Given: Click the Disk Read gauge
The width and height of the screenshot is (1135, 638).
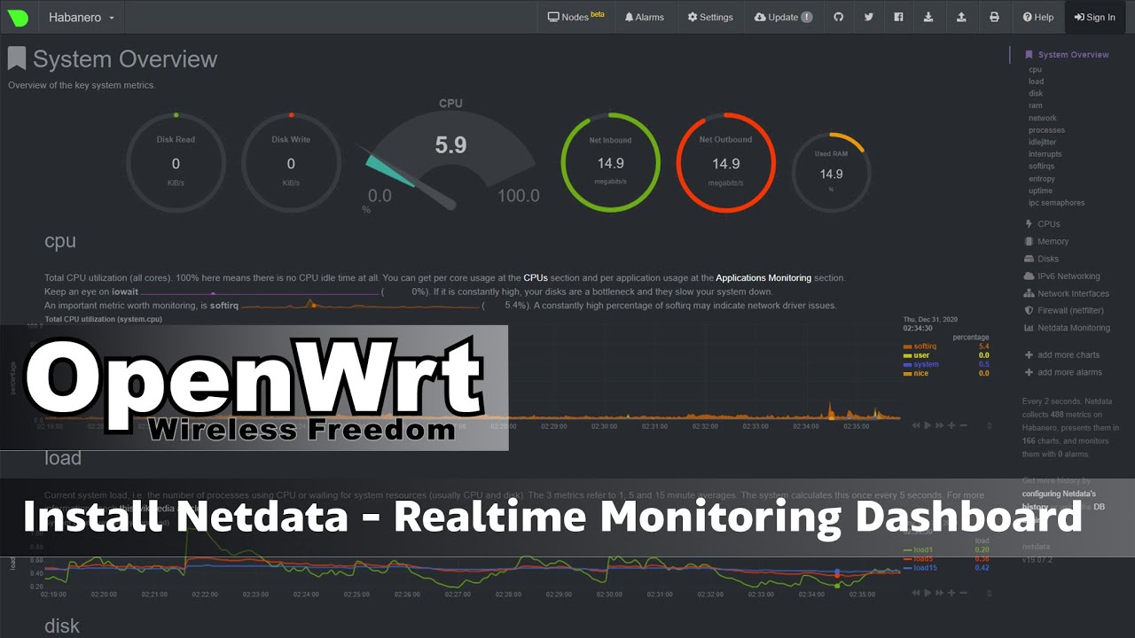Looking at the screenshot, I should tap(176, 163).
